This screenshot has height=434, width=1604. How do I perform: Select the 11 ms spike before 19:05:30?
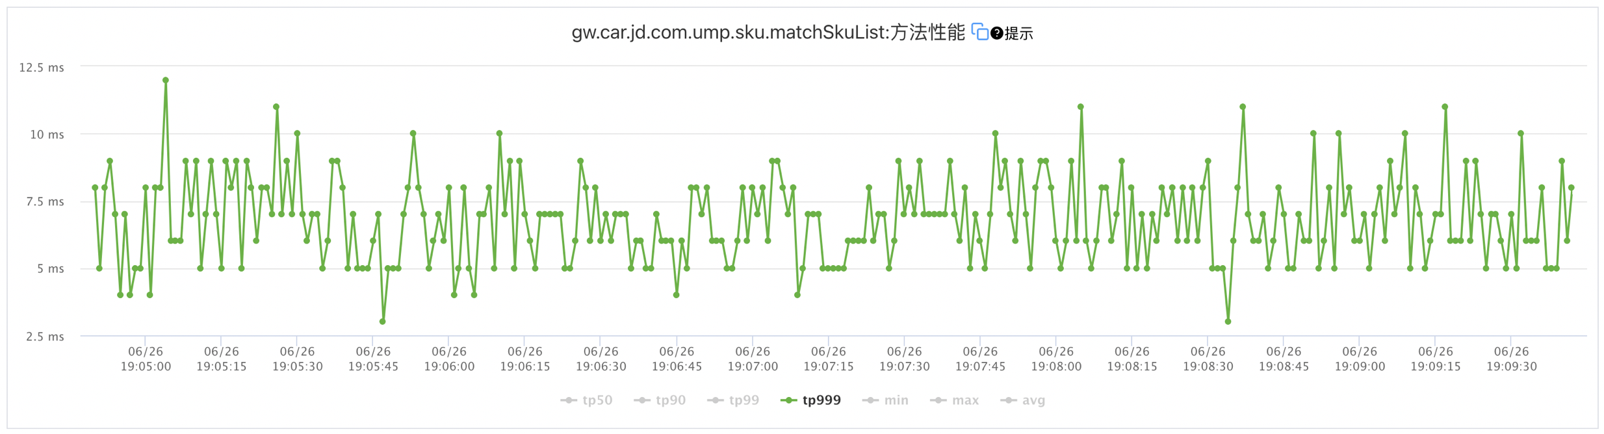276,107
